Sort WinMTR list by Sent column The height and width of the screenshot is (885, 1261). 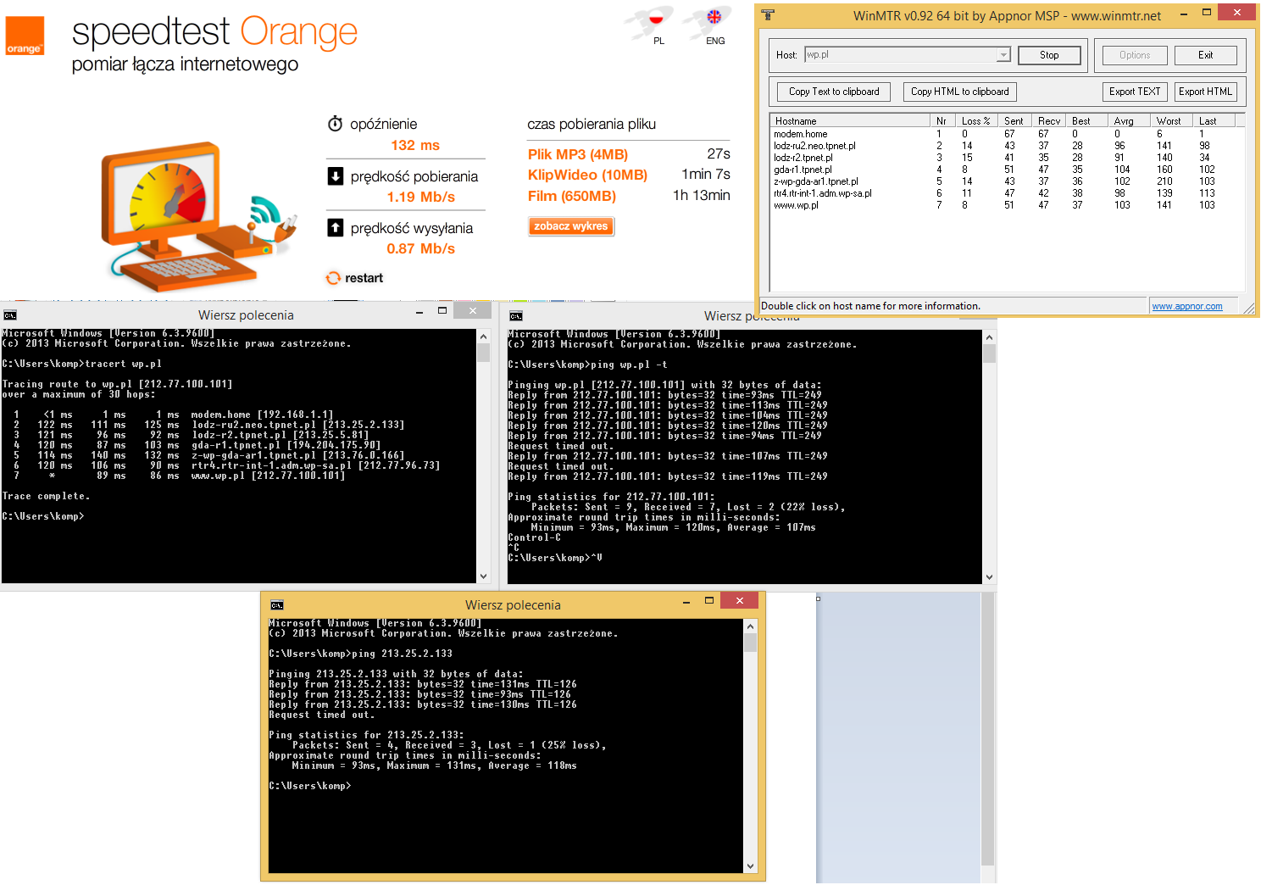(1015, 121)
